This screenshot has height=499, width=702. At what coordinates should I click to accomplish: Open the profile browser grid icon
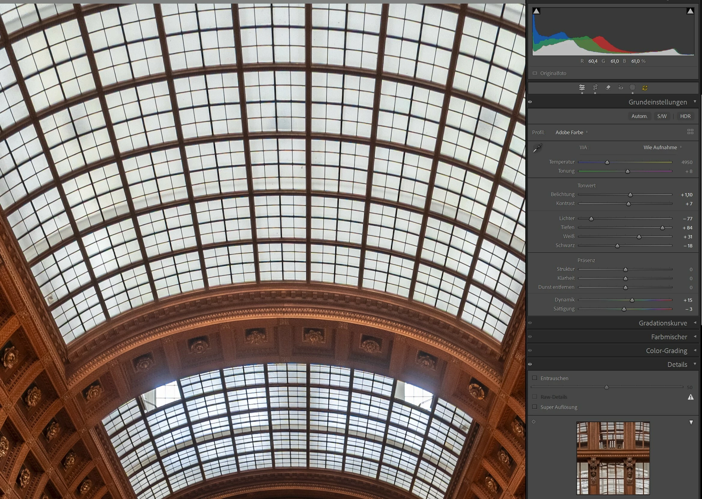[690, 132]
